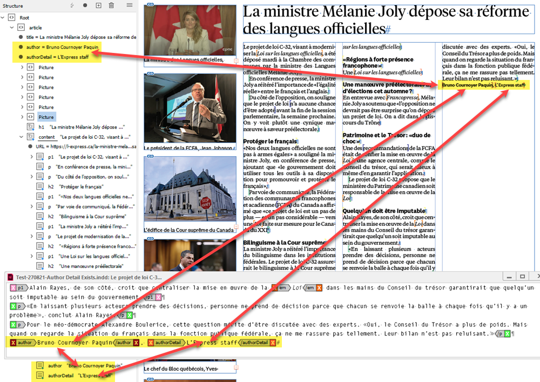Click icon of h2 "Bilinguisme à la Cour suprême"
This screenshot has height=382, width=540.
[x=40, y=216]
